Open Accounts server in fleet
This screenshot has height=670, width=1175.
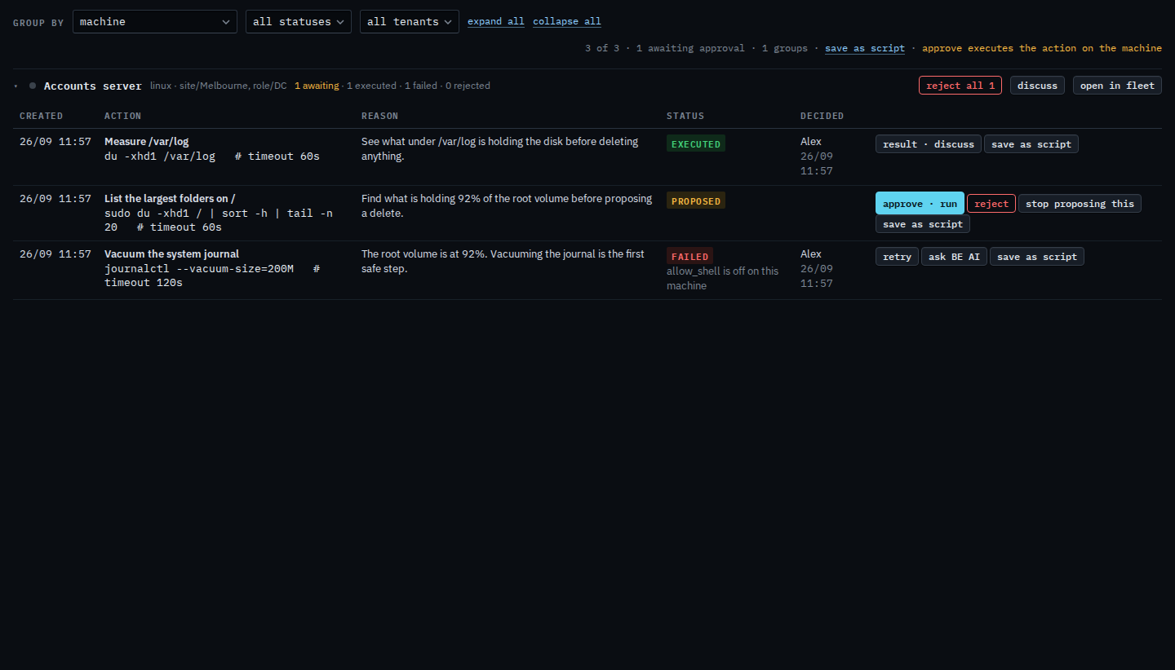pyautogui.click(x=1117, y=86)
